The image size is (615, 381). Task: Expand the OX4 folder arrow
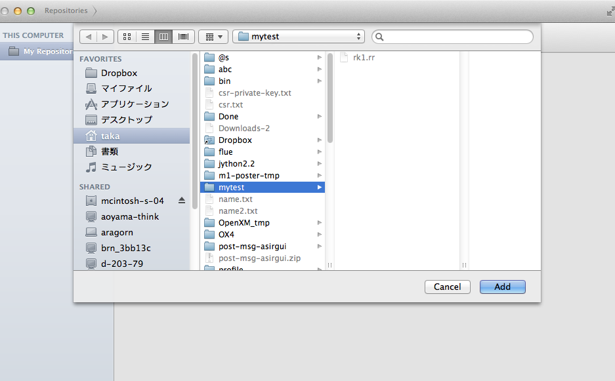[x=320, y=234]
